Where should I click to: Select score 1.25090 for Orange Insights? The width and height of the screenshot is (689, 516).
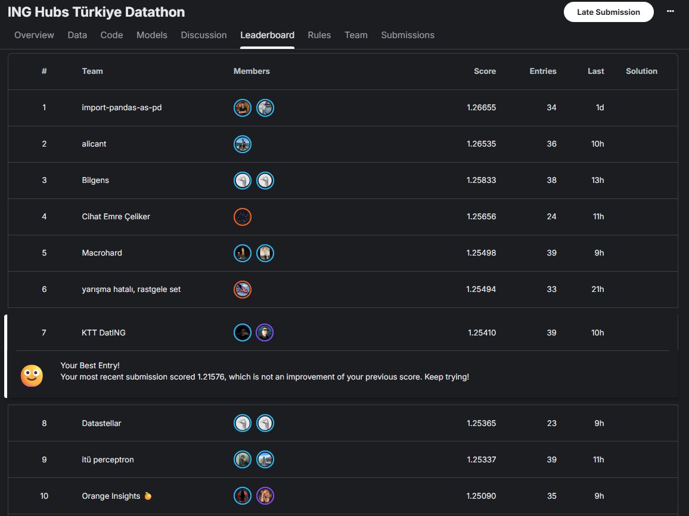click(x=481, y=496)
